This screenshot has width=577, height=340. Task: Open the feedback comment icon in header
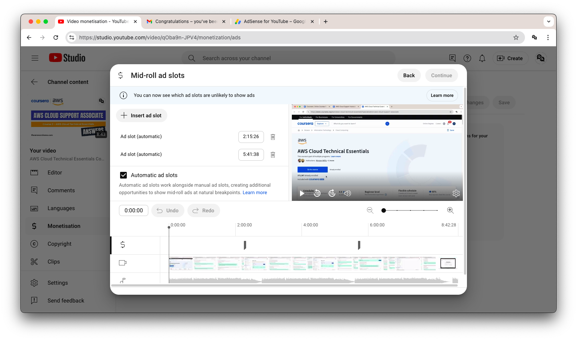(452, 58)
